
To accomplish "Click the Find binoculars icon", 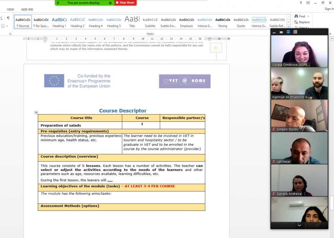I will [296, 16].
